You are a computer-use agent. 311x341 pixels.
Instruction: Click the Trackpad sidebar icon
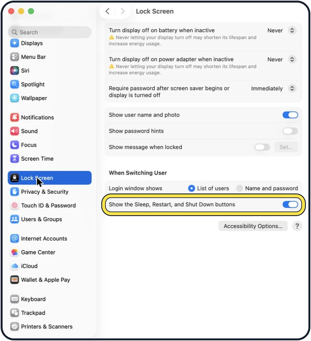tap(15, 313)
